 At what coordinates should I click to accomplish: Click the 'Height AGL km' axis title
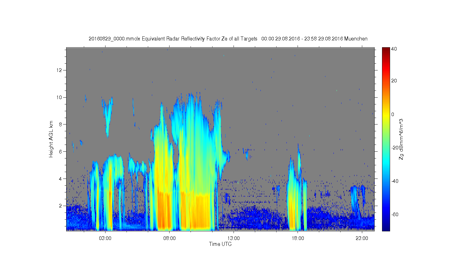tap(51, 139)
